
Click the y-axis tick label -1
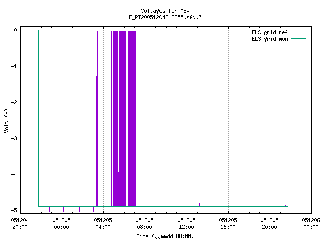14,66
